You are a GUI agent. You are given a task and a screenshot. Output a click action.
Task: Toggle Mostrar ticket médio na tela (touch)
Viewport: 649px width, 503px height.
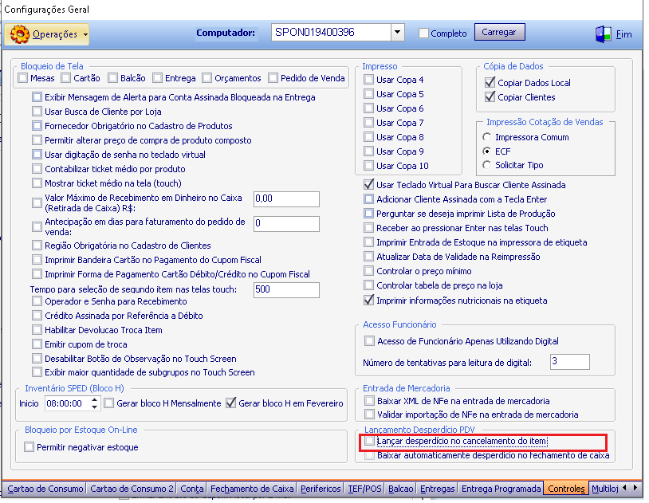pos(37,183)
